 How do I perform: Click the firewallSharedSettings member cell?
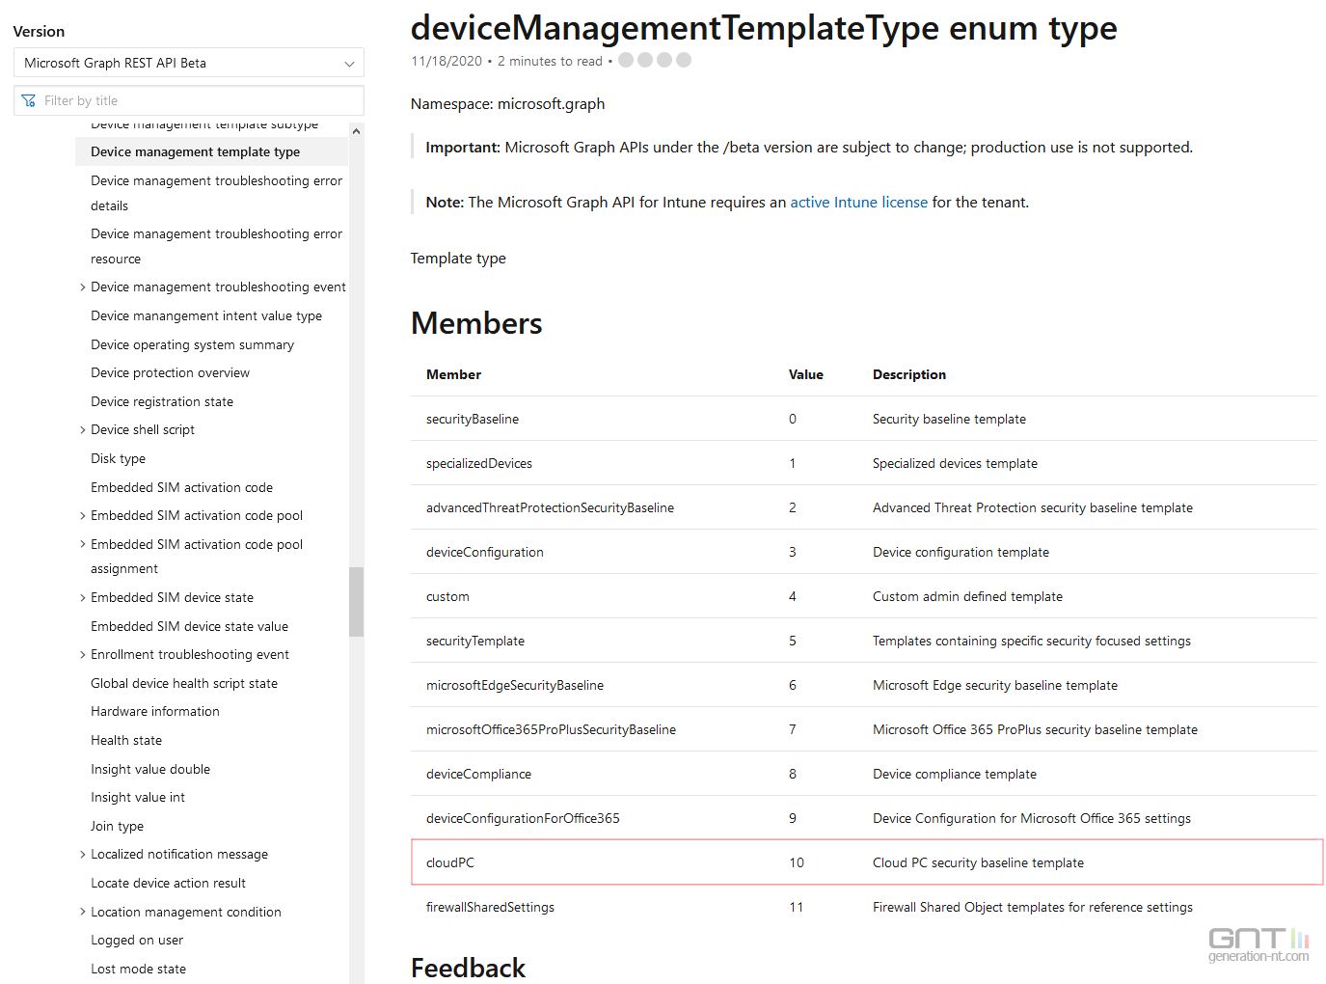coord(490,907)
